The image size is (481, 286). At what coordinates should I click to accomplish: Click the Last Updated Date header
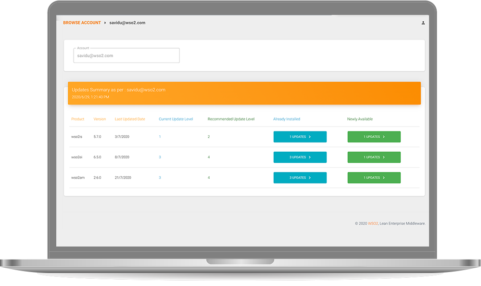click(130, 119)
